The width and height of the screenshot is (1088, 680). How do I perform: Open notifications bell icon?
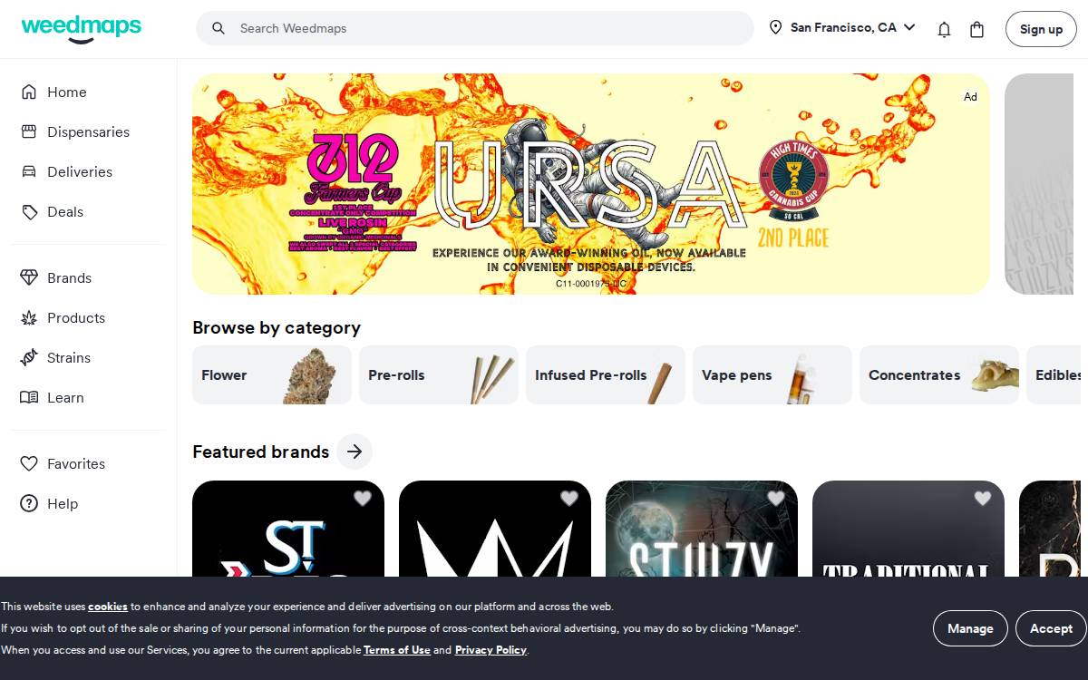coord(944,29)
